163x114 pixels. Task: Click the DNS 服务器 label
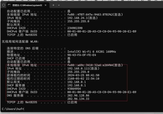click(x=15, y=95)
